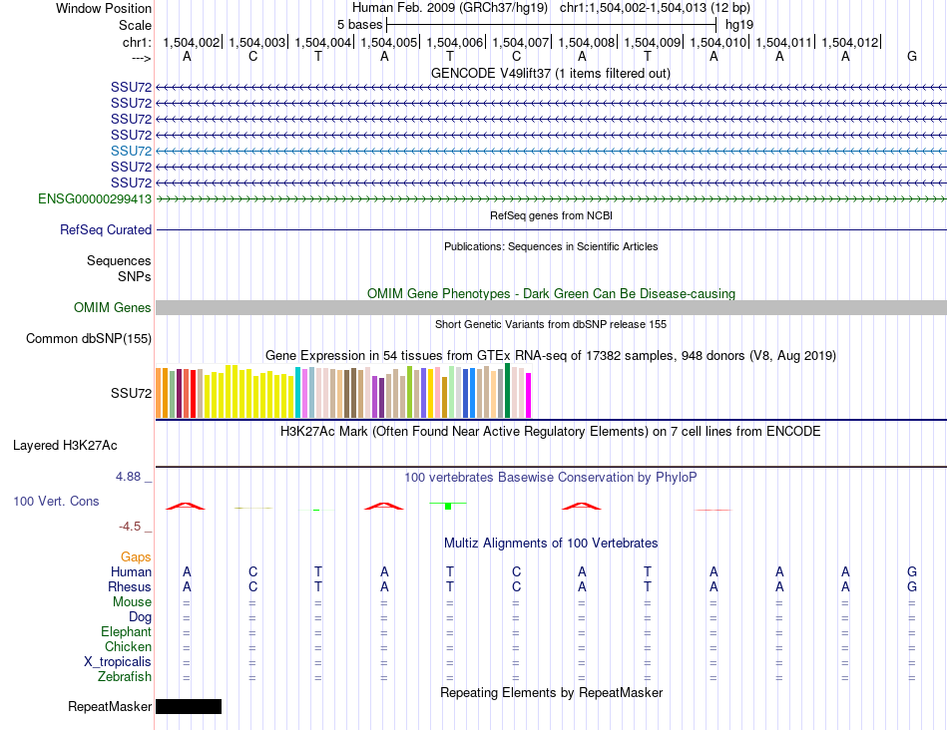
Task: Open the OMIM Gene Phenotypes track title
Action: coord(551,293)
